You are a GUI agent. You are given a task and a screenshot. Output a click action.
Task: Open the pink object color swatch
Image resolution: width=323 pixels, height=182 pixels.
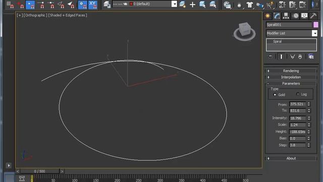(x=316, y=25)
